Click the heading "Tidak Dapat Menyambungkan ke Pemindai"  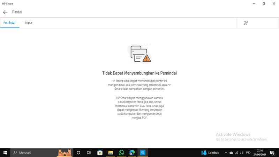point(139,73)
